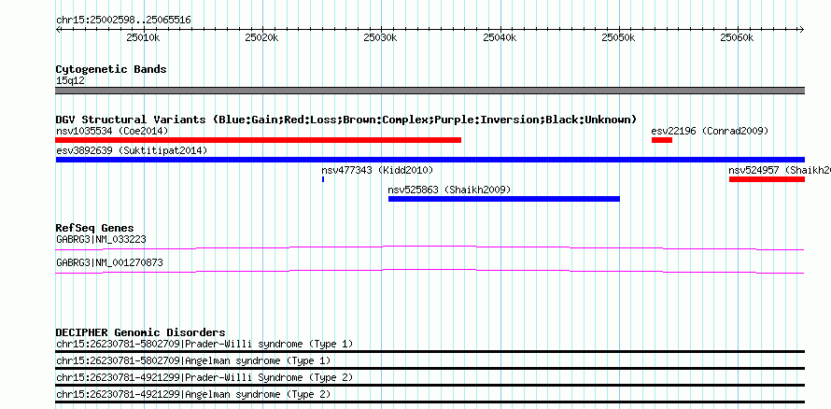Click the ruler's left end arrow
Image resolution: width=831 pixels, height=409 pixels.
(x=58, y=30)
